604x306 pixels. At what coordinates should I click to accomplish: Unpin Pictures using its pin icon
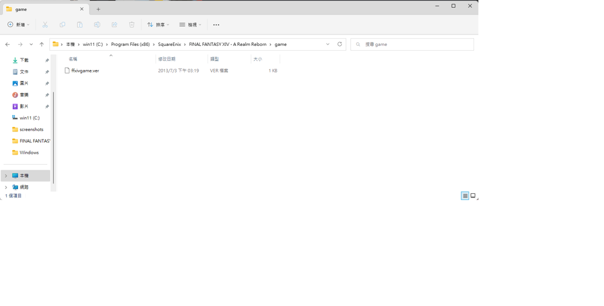click(47, 83)
